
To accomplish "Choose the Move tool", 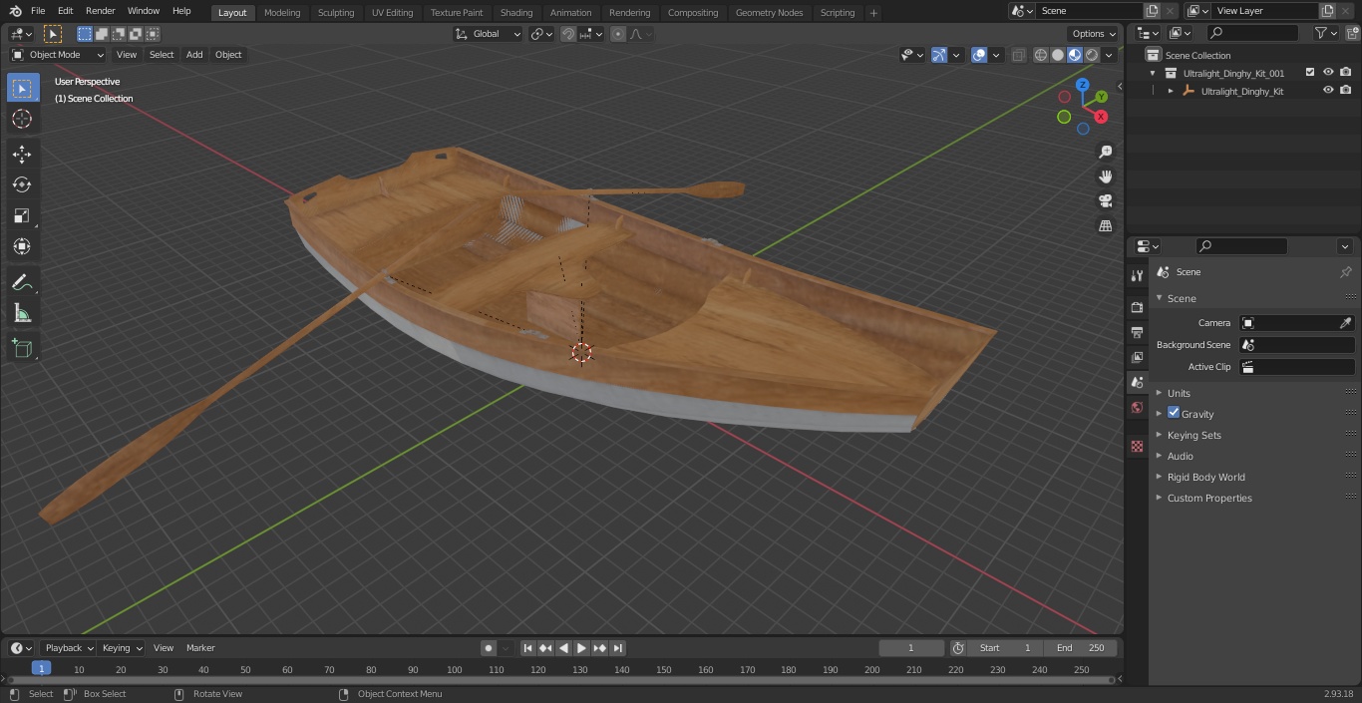I will pyautogui.click(x=22, y=154).
